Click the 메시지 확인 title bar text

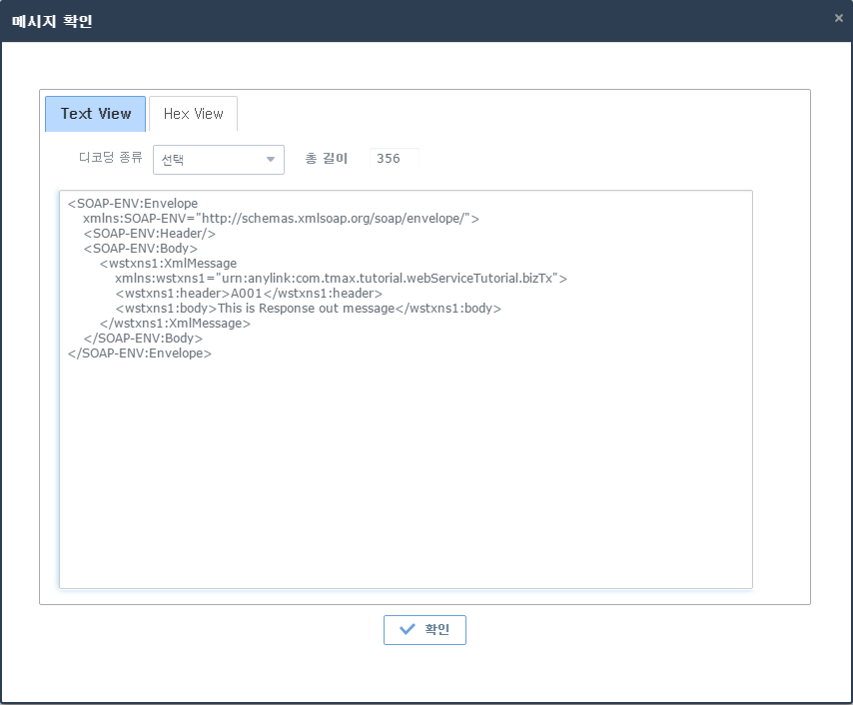point(52,21)
